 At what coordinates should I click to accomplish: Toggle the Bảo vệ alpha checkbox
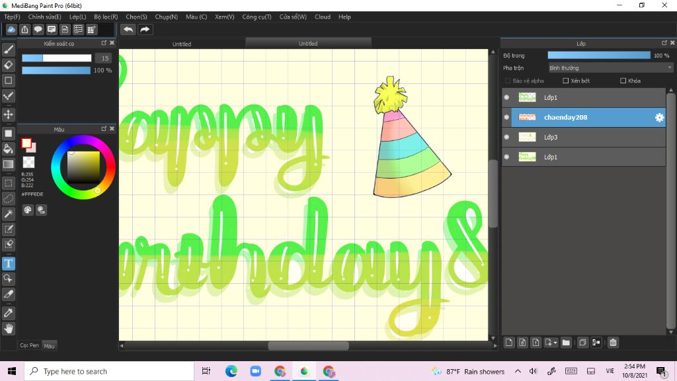tap(508, 81)
